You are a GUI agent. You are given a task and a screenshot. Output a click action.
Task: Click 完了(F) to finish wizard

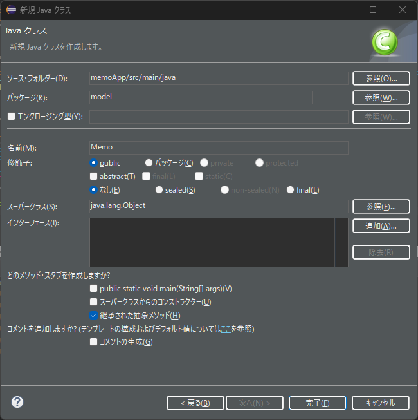pyautogui.click(x=318, y=403)
